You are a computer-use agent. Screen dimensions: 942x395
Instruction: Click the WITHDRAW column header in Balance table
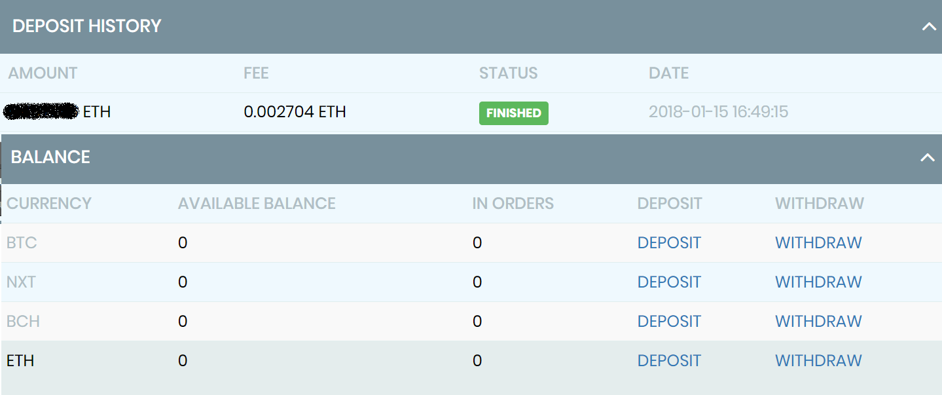(820, 204)
